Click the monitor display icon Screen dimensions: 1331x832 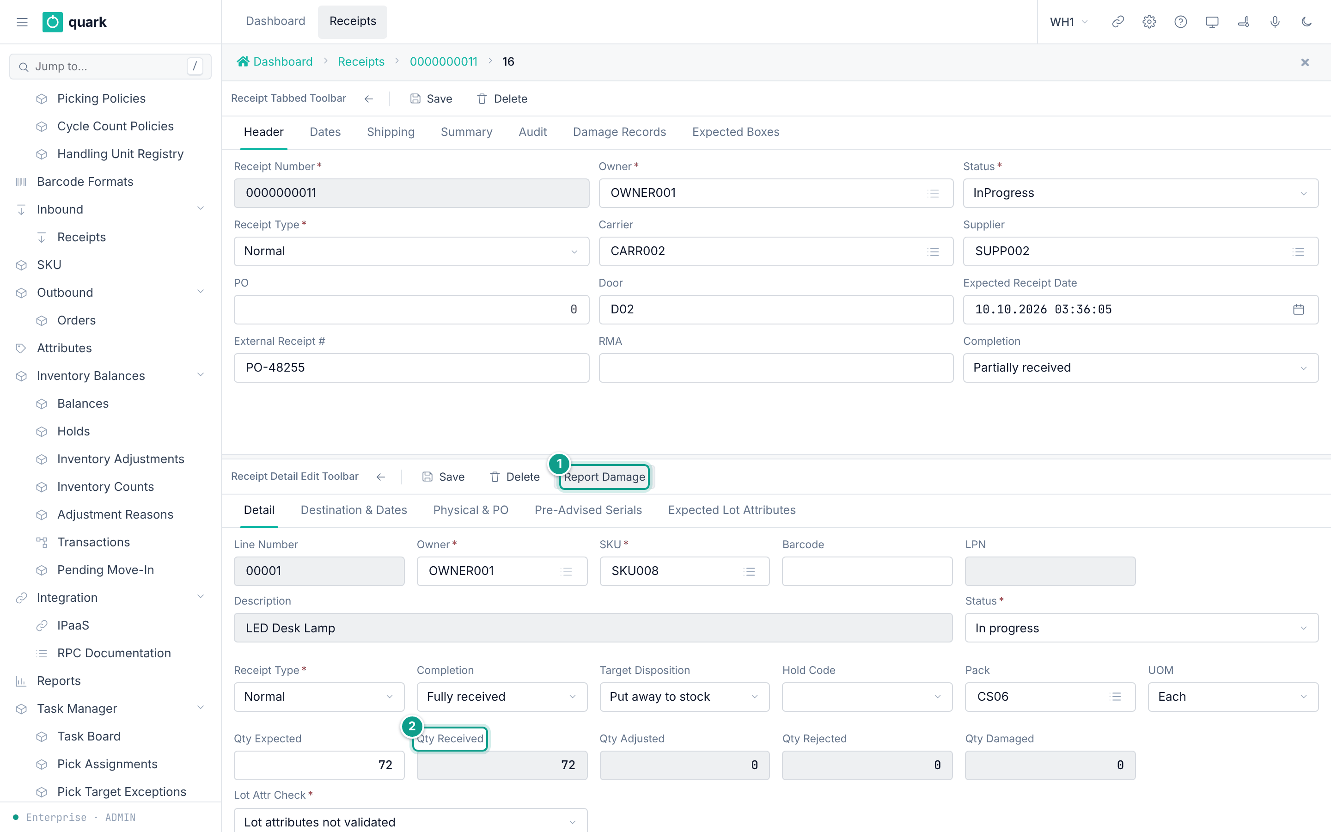1212,22
